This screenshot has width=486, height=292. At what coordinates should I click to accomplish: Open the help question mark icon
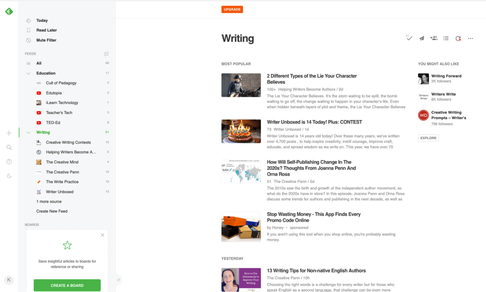pyautogui.click(x=9, y=162)
